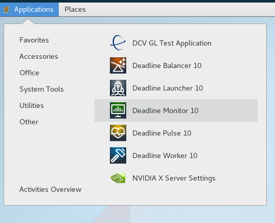This screenshot has width=275, height=223.
Task: Click the NVIDIA logo icon
Action: click(118, 178)
